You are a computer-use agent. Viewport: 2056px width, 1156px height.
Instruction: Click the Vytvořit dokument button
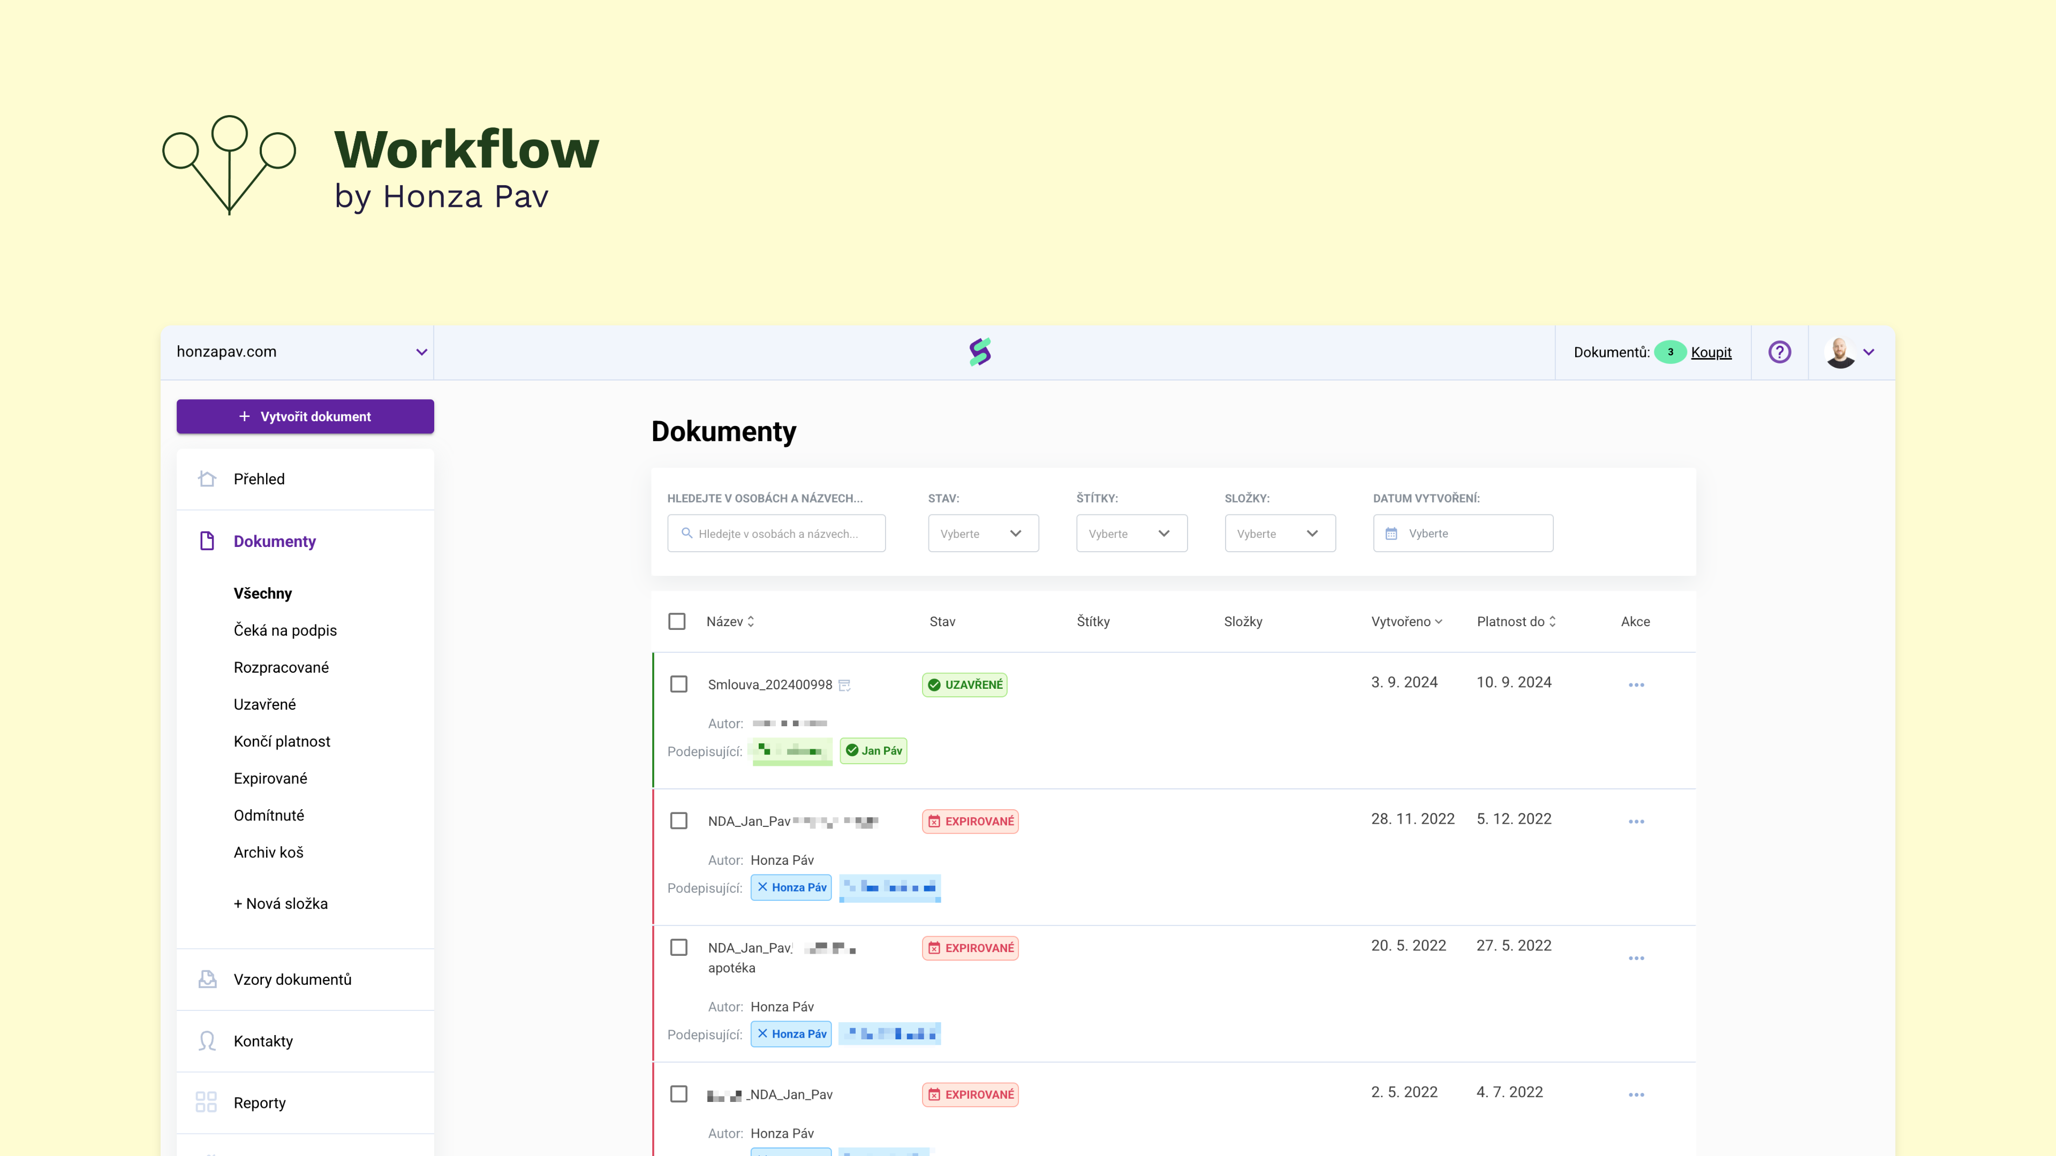[x=305, y=416]
